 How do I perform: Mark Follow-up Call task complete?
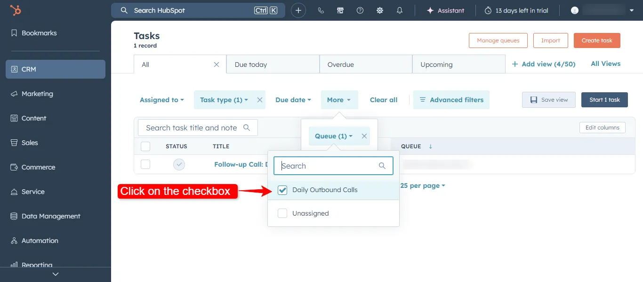[x=179, y=164]
